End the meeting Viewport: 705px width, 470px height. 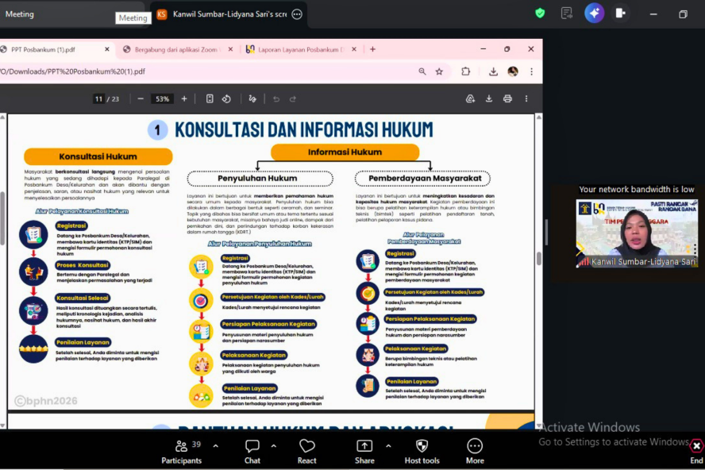pos(695,450)
